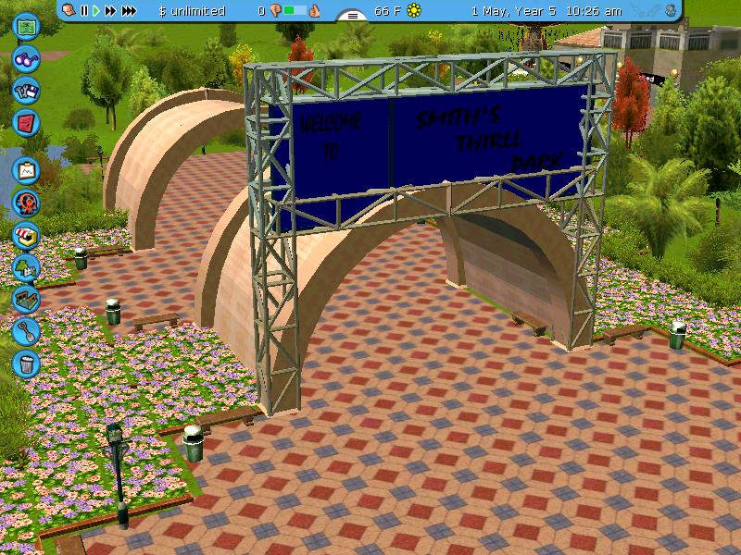This screenshot has height=555, width=741.
Task: Open the park map button
Action: (x=26, y=26)
